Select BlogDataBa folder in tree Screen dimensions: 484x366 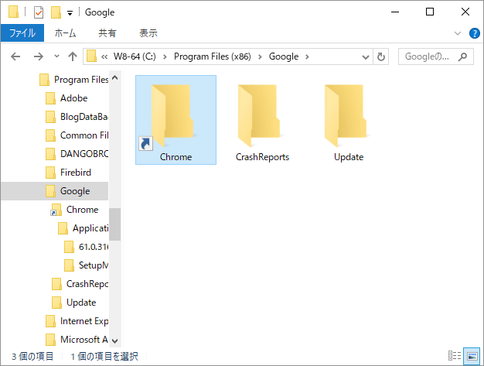tap(77, 117)
